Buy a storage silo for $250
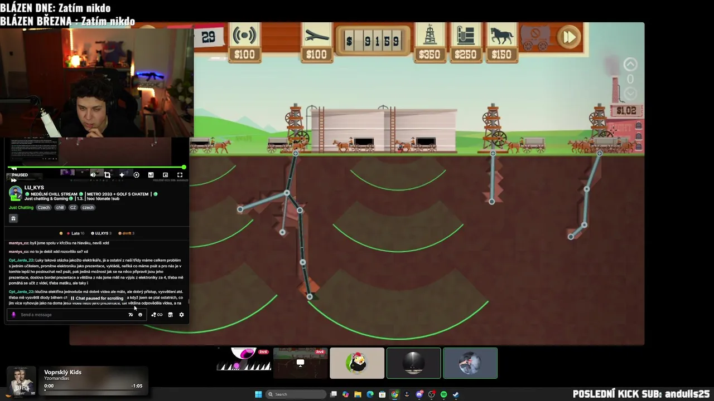Image resolution: width=714 pixels, height=401 pixels. click(x=465, y=42)
